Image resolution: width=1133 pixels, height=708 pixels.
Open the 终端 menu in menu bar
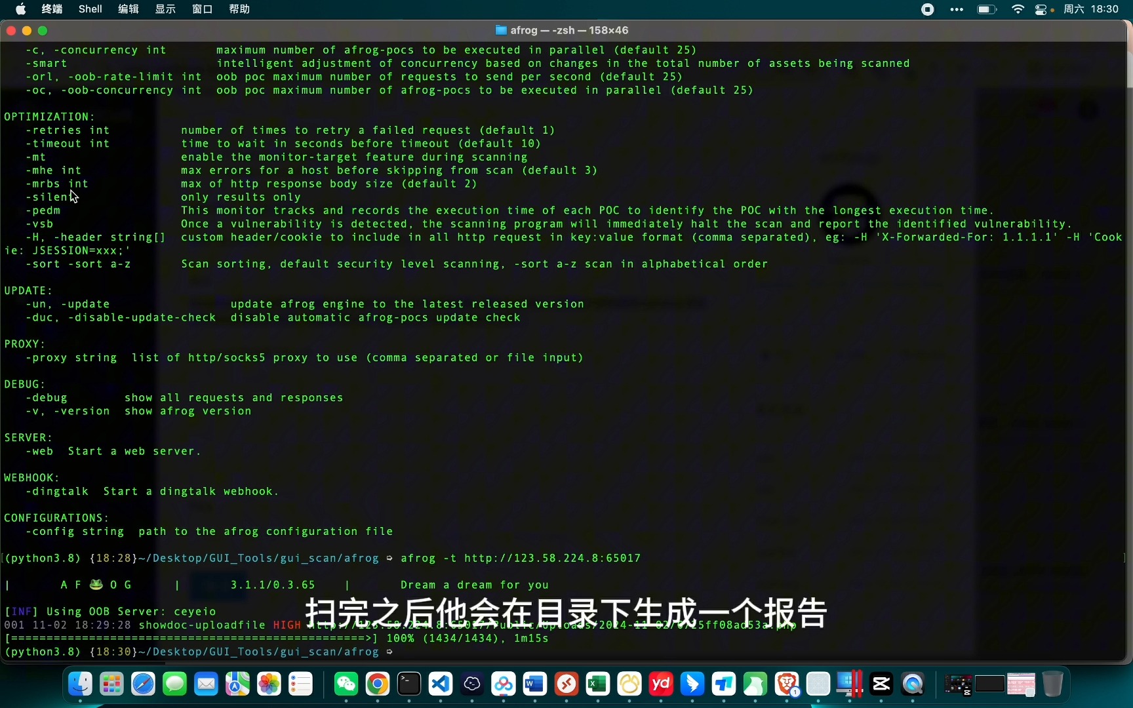click(52, 9)
